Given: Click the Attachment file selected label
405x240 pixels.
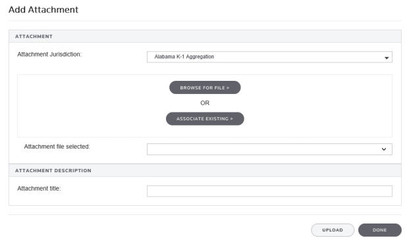Looking at the screenshot, I should [57, 147].
